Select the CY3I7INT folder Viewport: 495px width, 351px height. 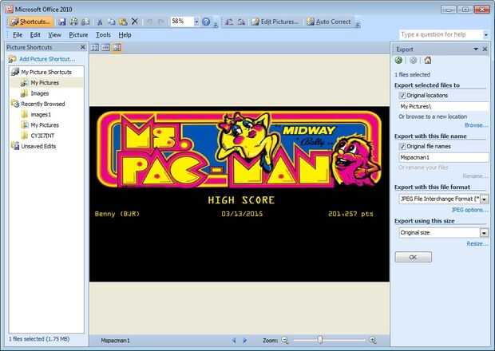[x=42, y=136]
